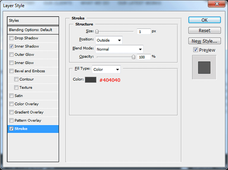Toggle the Outer Glow checkbox
This screenshot has height=170, width=228.
point(12,54)
